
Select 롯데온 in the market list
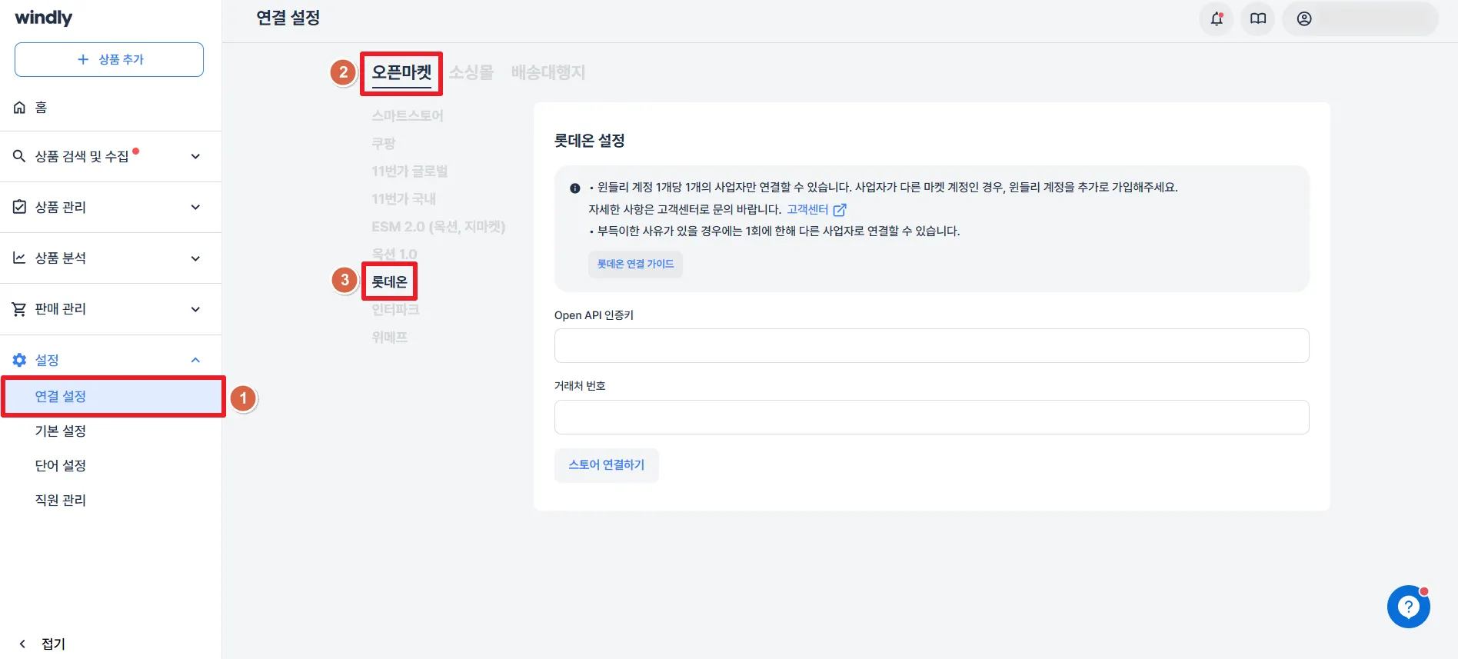(x=390, y=281)
